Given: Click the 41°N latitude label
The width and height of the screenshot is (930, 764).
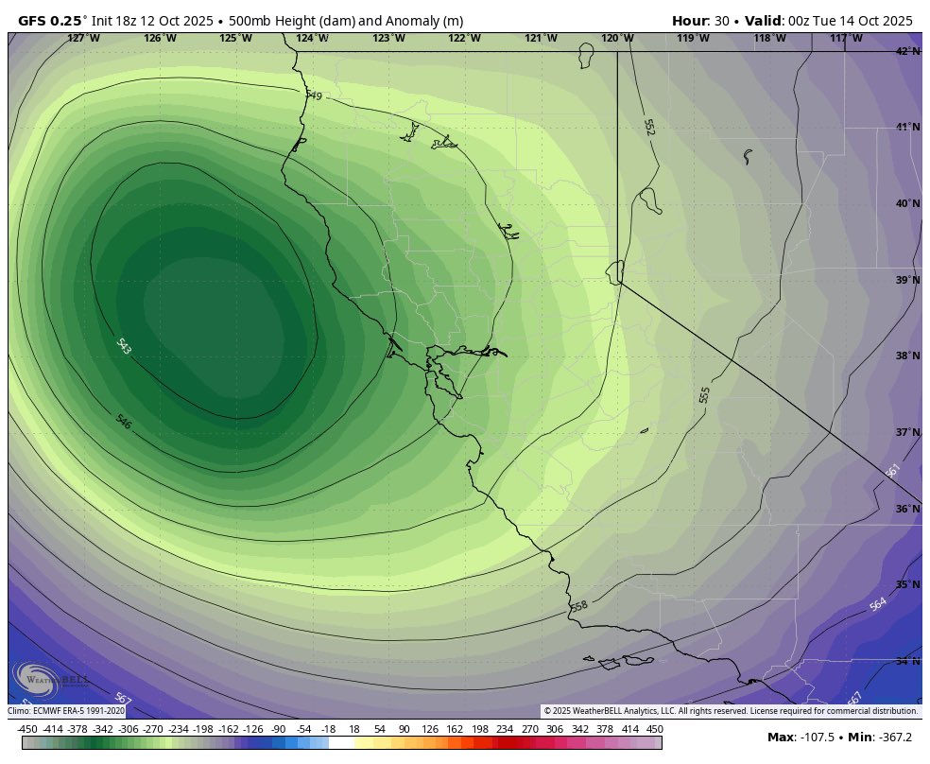Looking at the screenshot, I should tap(908, 127).
